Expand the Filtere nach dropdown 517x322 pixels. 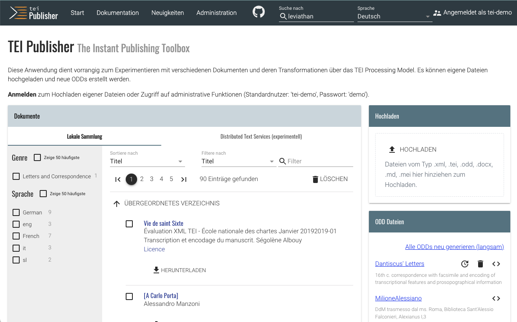coord(238,161)
